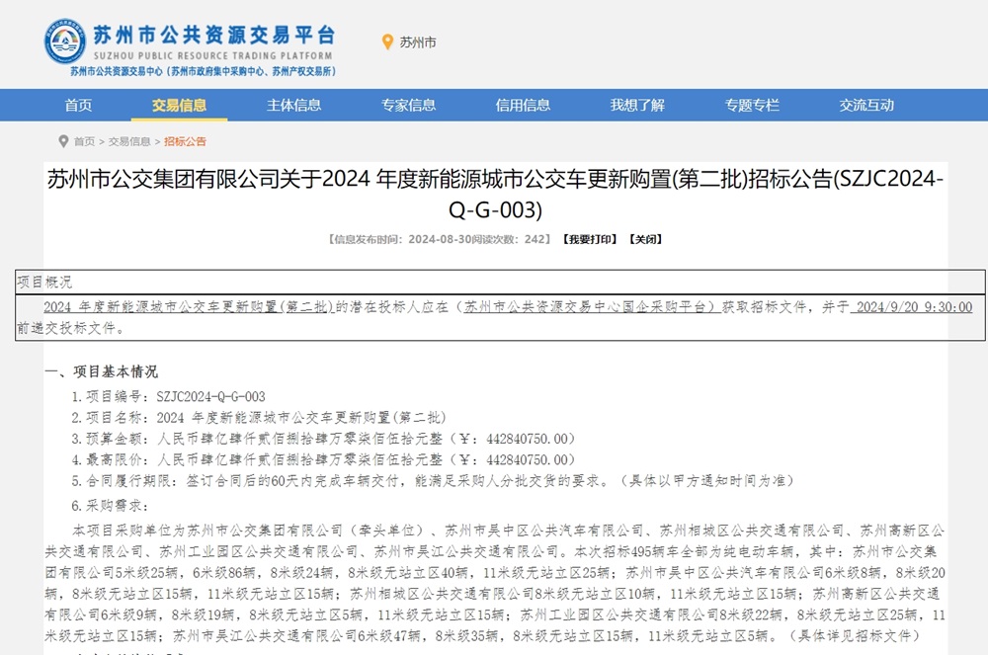
Task: Open the 专题专栏 navigation menu
Action: (x=751, y=106)
